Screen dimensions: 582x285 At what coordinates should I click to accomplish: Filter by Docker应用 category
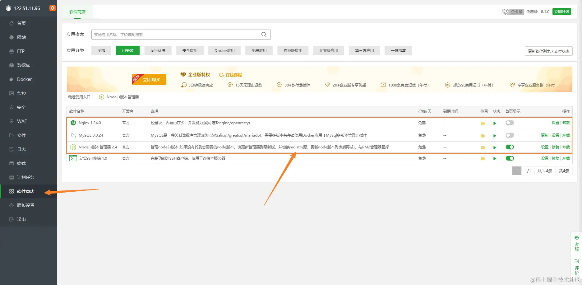[x=224, y=50]
